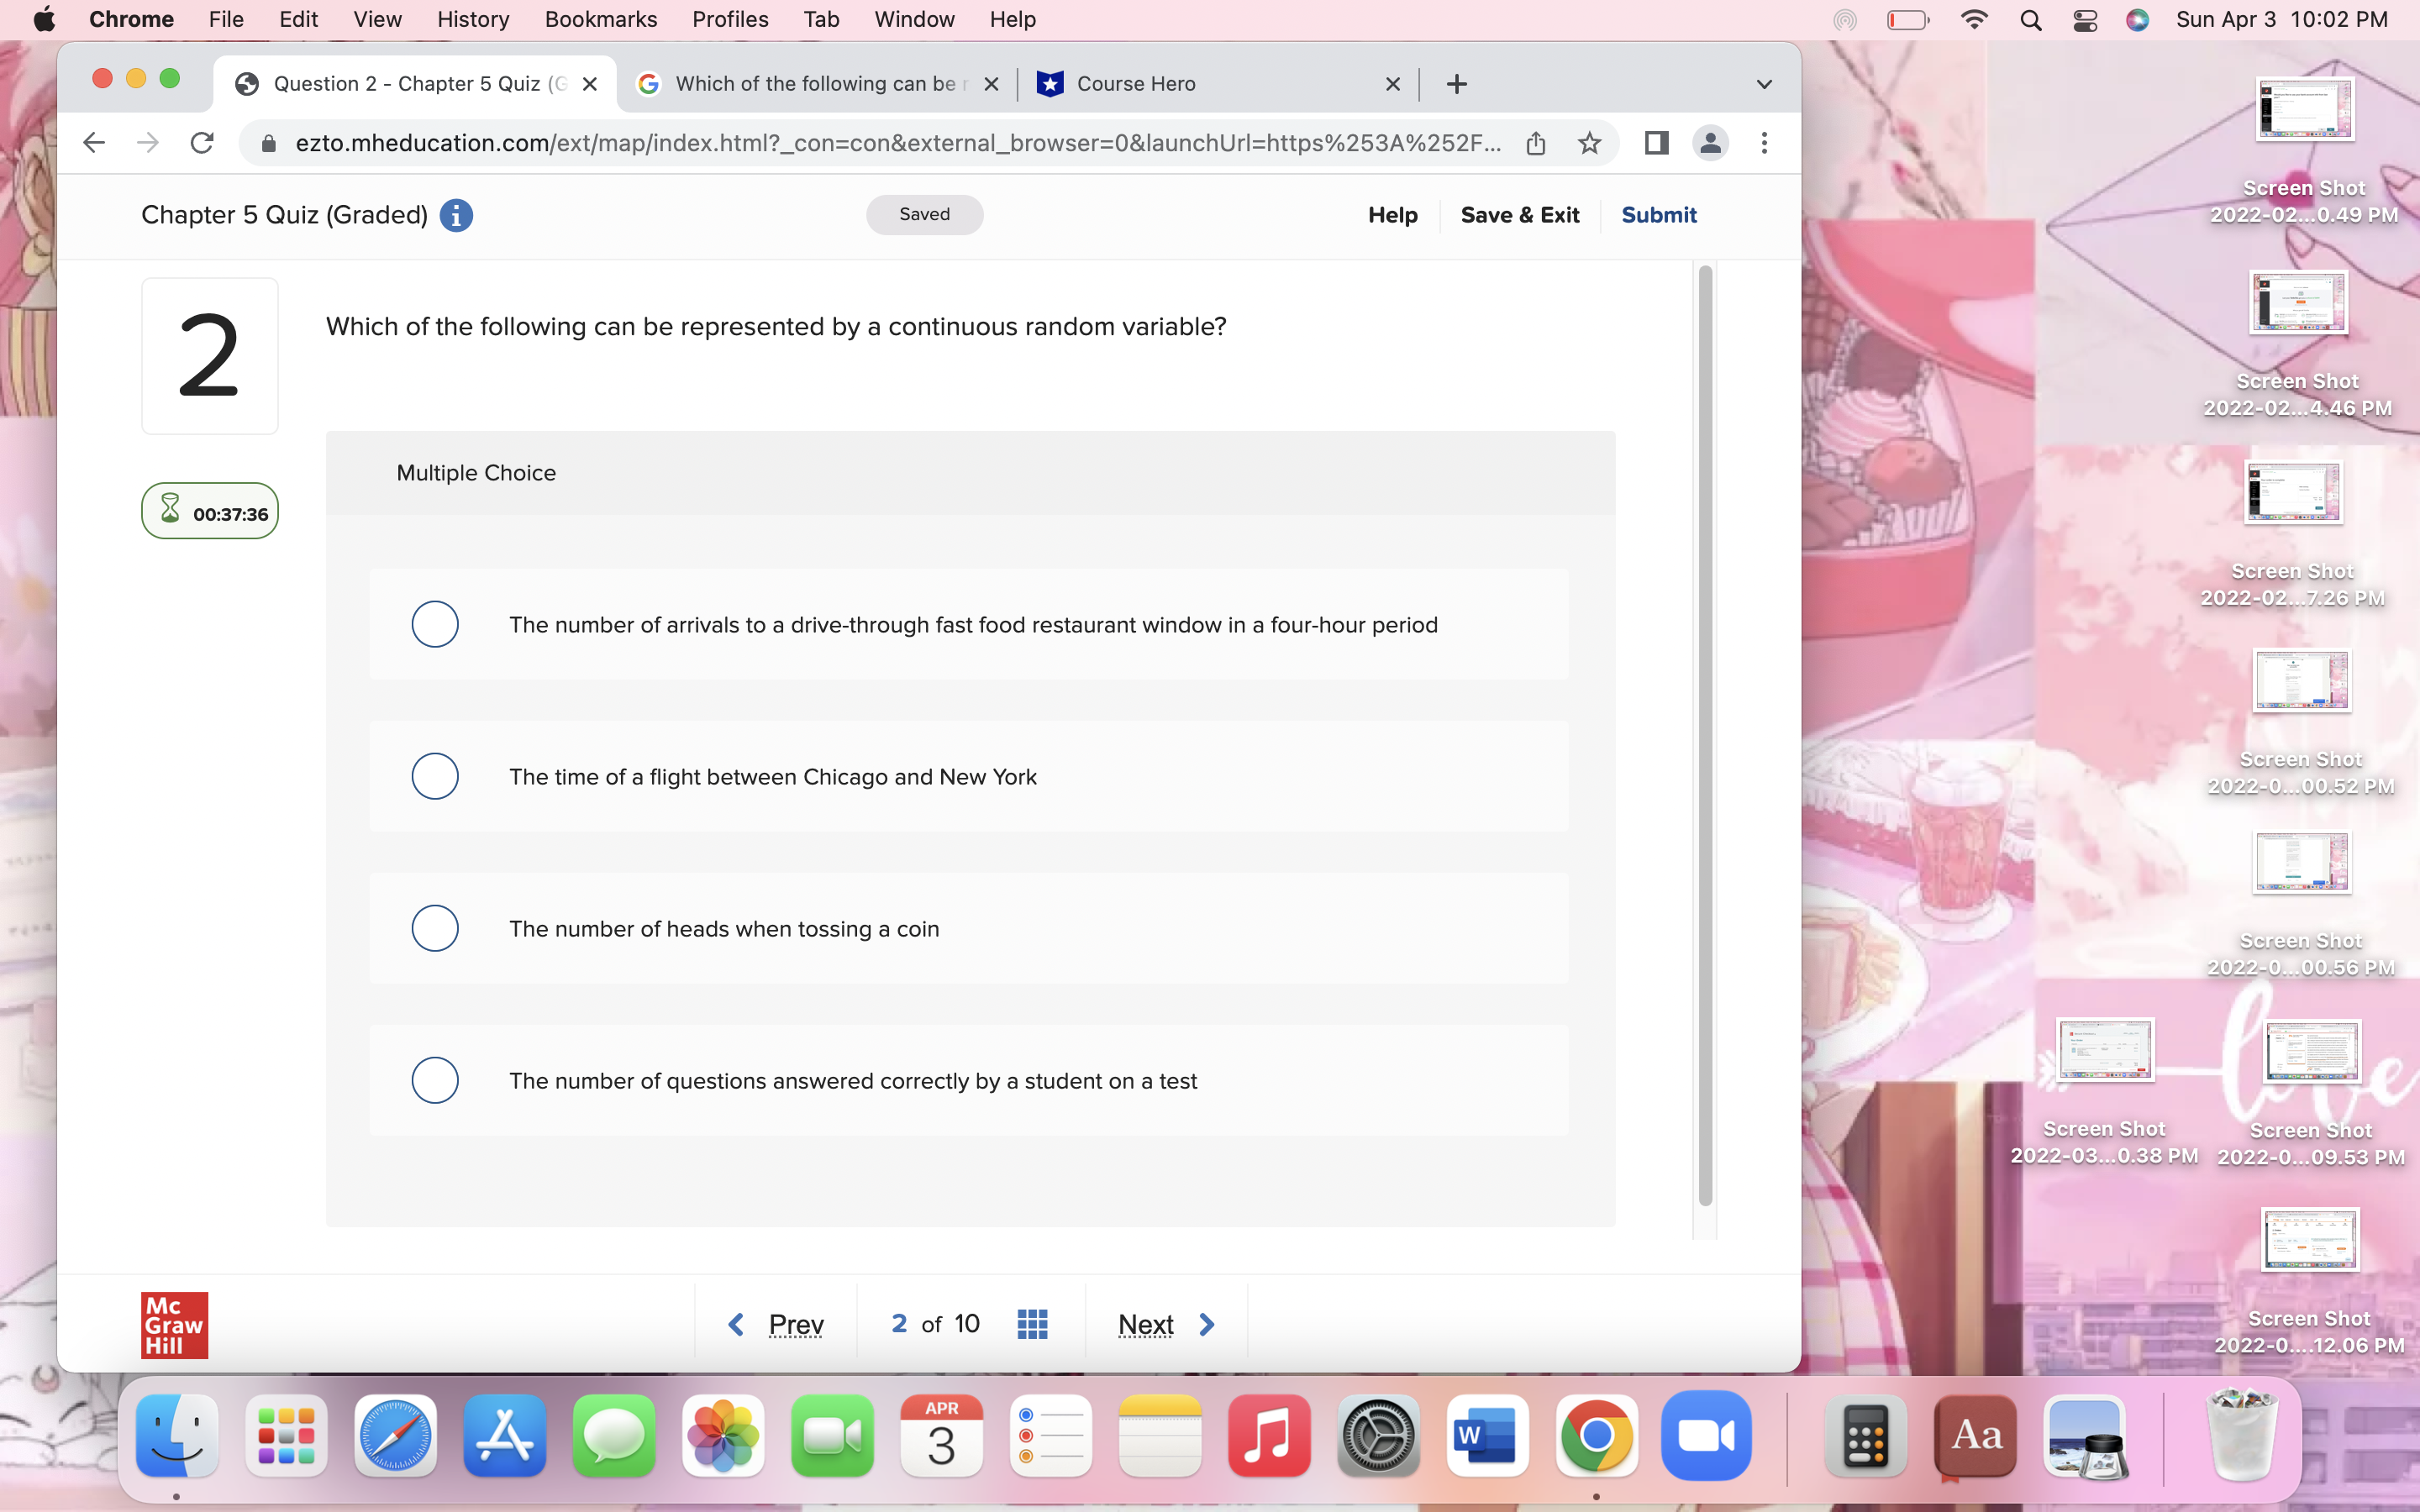This screenshot has height=1512, width=2420.
Task: Click the info icon next to Chapter 5 Quiz
Action: (x=456, y=215)
